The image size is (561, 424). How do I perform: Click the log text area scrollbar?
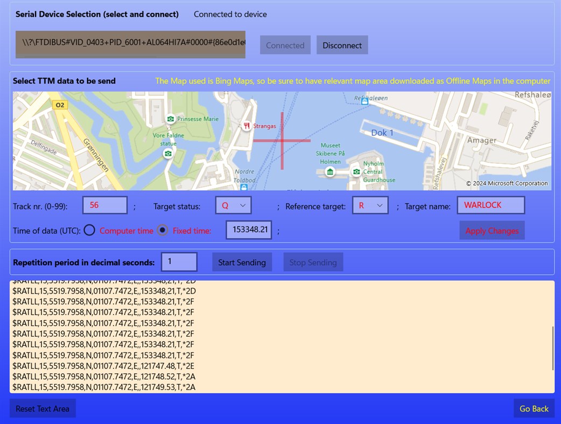point(553,348)
